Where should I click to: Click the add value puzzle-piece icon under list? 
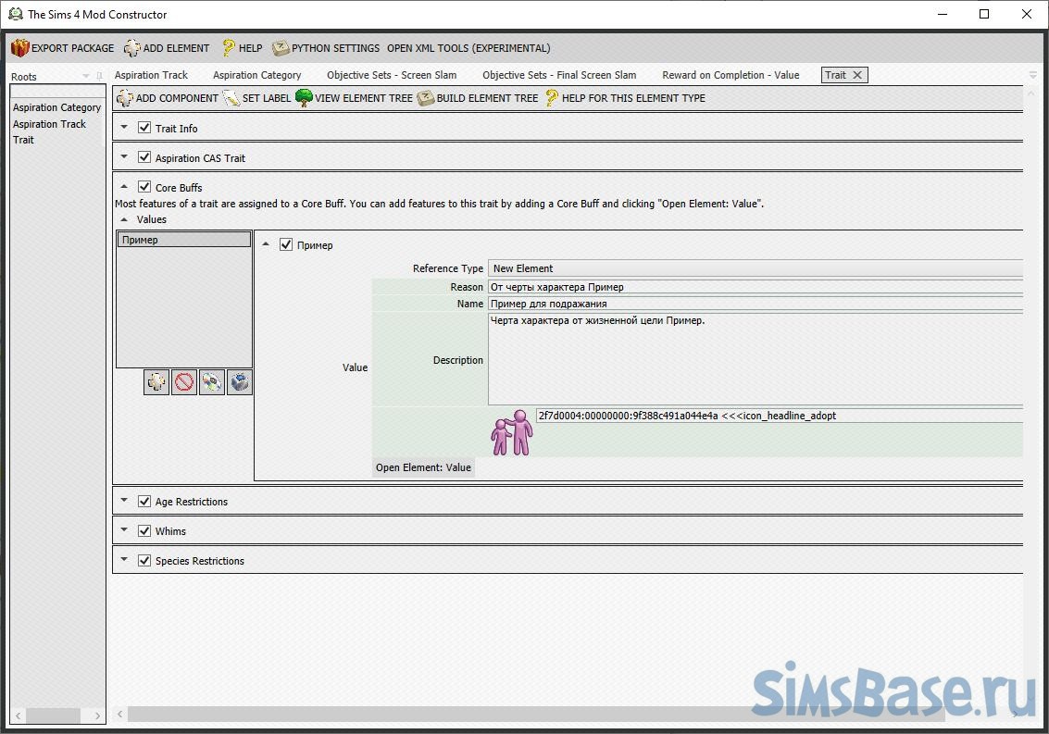[156, 382]
